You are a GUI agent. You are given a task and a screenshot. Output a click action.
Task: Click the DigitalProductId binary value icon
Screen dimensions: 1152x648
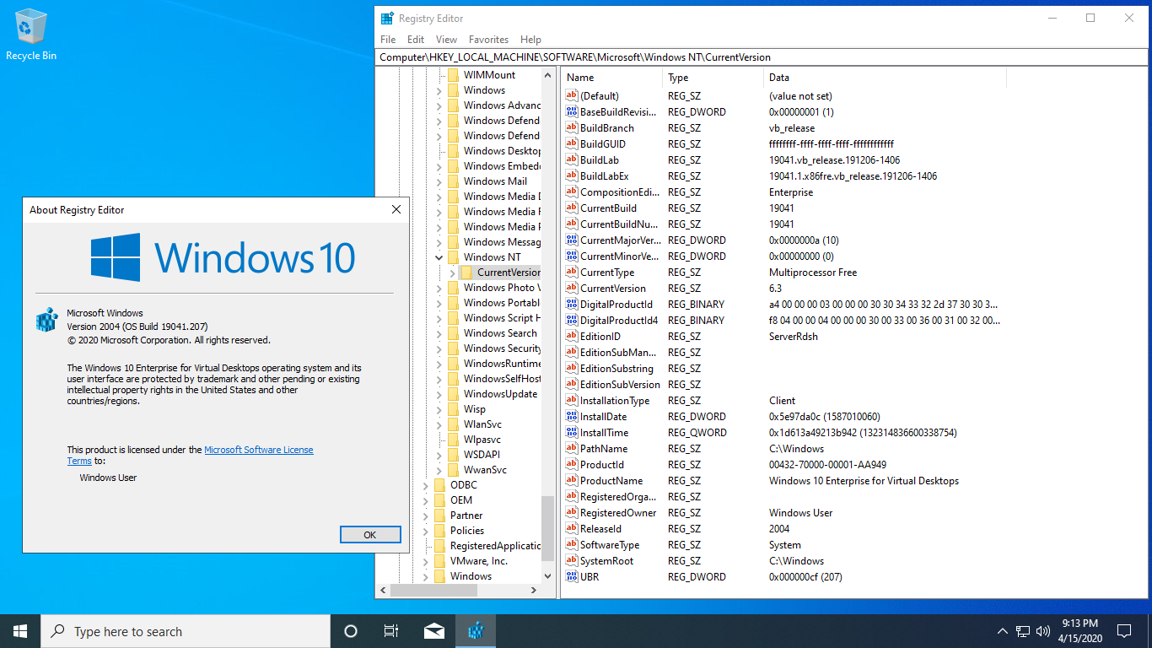tap(572, 305)
